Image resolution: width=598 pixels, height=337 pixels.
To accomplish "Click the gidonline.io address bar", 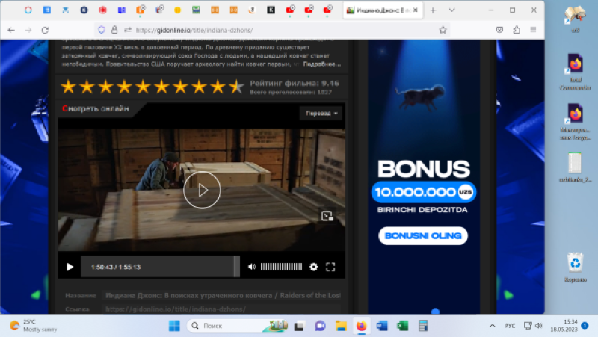I will click(262, 30).
